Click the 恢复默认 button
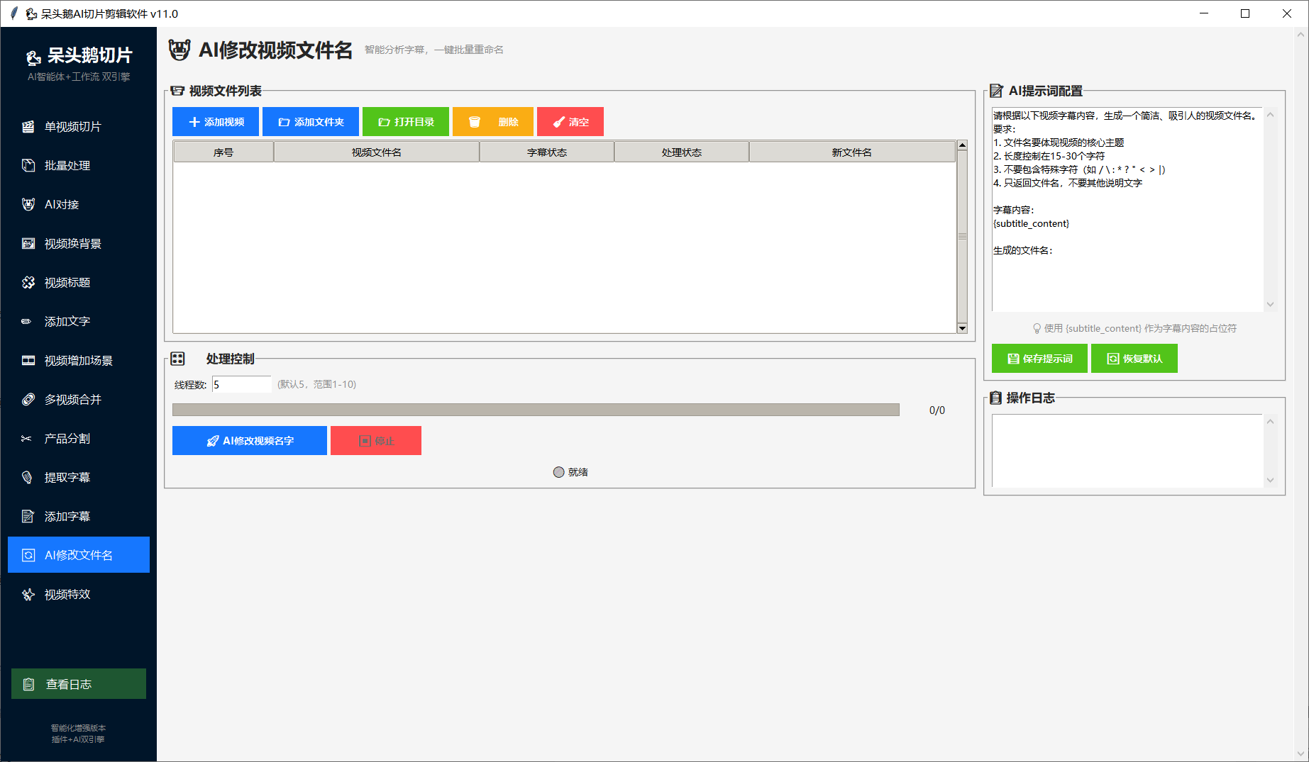This screenshot has width=1309, height=762. click(1134, 359)
